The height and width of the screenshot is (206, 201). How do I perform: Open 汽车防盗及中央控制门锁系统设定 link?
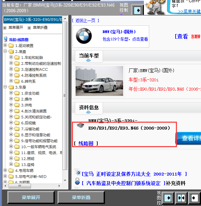(x=123, y=183)
